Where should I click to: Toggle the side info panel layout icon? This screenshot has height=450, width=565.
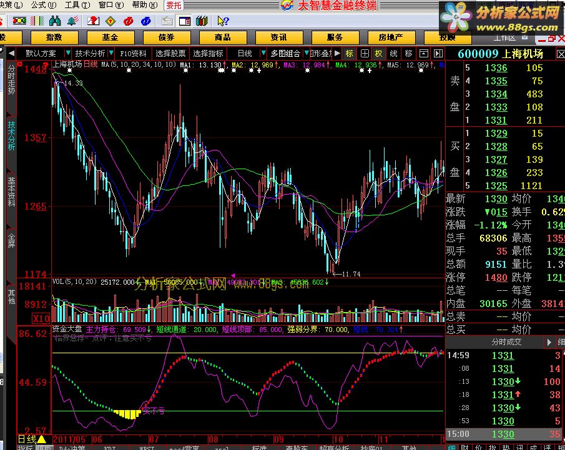tap(185, 21)
